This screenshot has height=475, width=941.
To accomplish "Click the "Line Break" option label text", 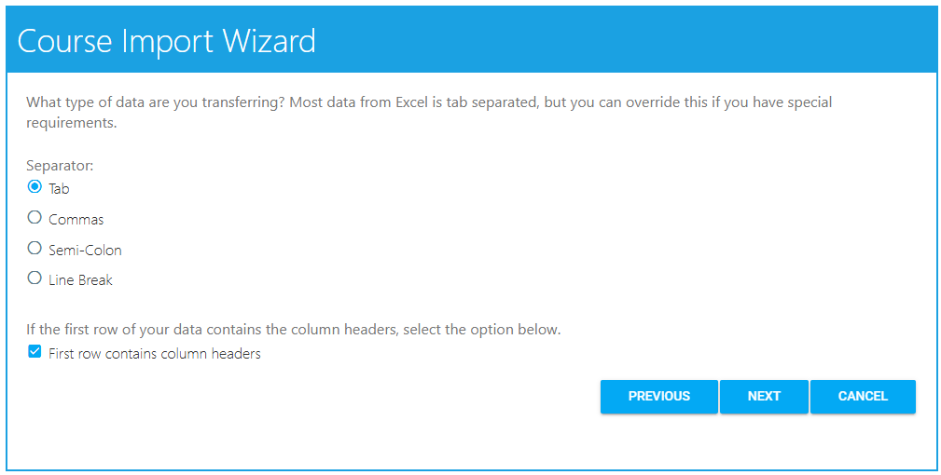I will (x=80, y=280).
